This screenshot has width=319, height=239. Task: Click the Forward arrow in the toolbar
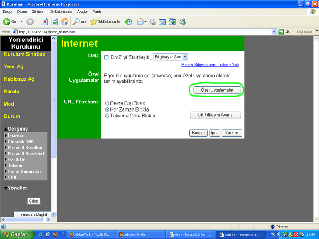30,21
